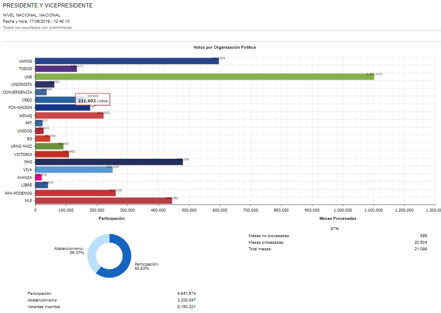
Task: Click the PRESIDENTE Y VICEPRESIDENTE heading
Action: click(x=48, y=6)
